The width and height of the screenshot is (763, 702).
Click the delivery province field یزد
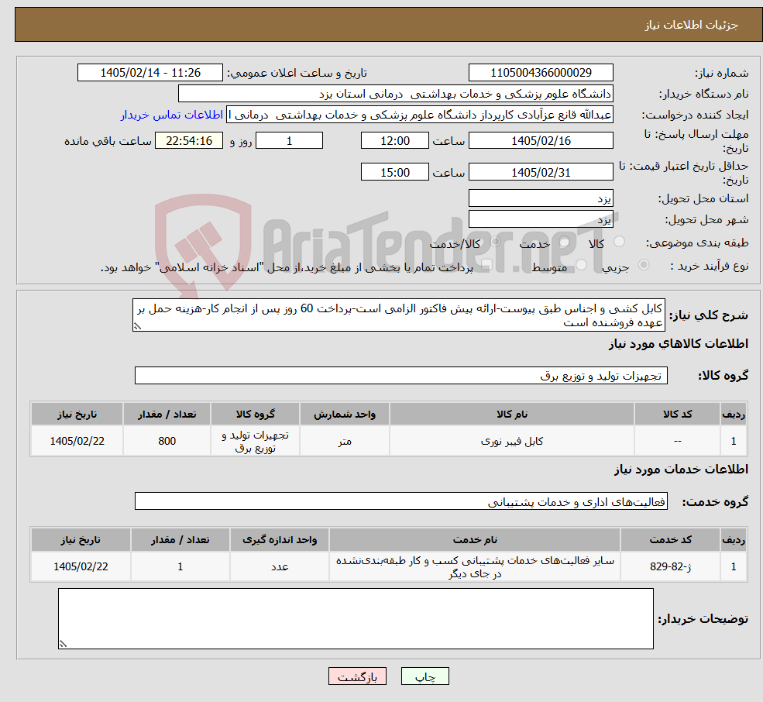(x=541, y=198)
